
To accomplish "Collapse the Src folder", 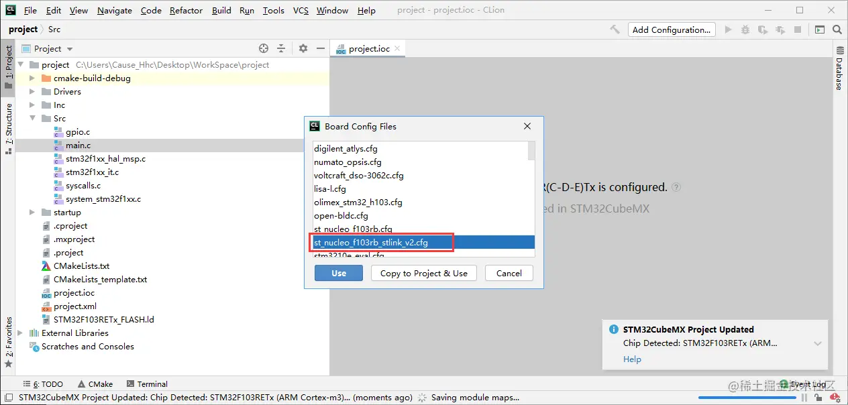I will [32, 119].
